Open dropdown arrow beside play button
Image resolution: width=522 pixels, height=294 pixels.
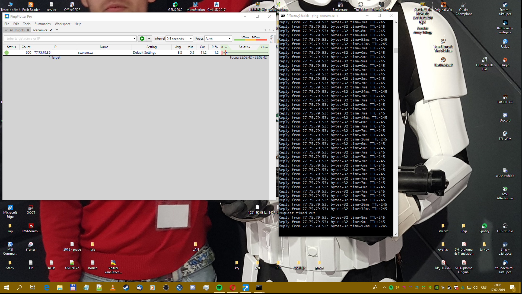click(149, 39)
